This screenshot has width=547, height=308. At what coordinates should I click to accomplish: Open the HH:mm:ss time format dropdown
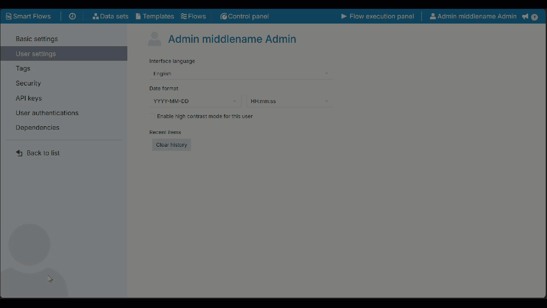pyautogui.click(x=290, y=101)
